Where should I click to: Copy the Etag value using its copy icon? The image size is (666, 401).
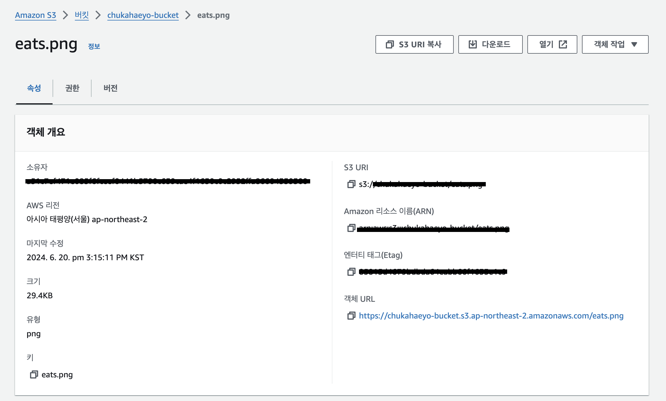point(351,272)
